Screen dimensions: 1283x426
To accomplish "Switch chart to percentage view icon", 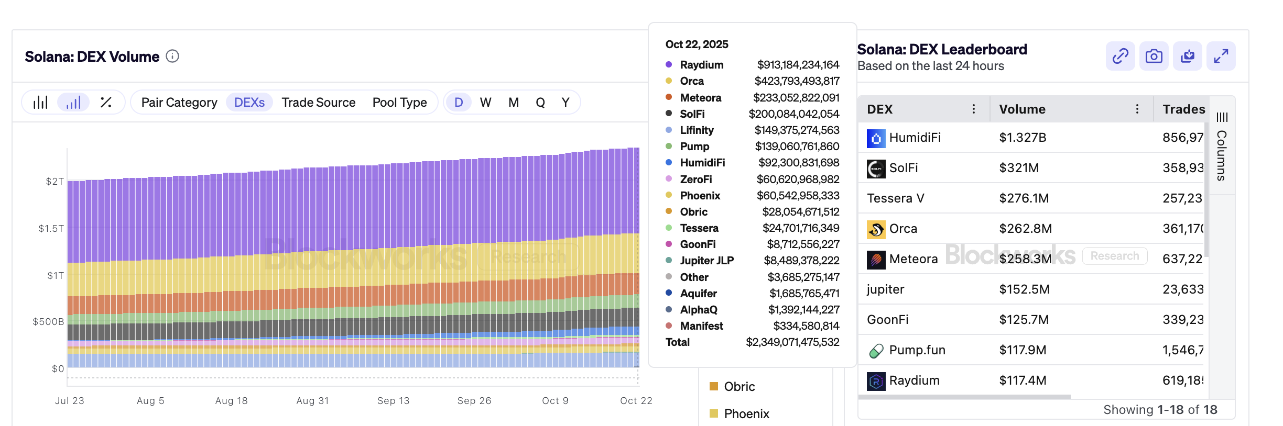I will click(106, 102).
